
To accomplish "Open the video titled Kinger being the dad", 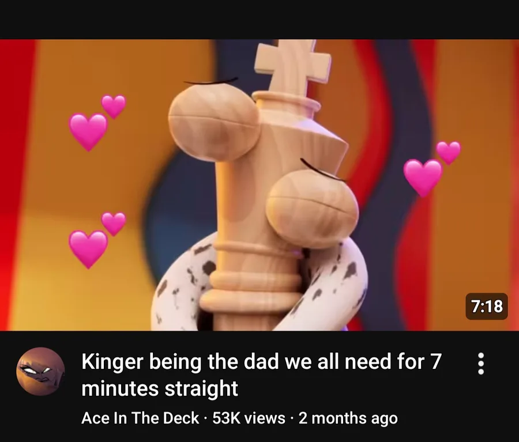I will (x=261, y=375).
